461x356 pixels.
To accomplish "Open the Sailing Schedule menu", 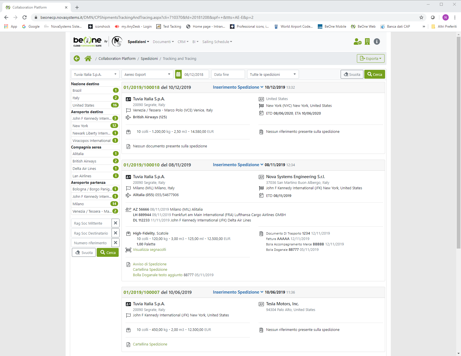I will (x=217, y=42).
